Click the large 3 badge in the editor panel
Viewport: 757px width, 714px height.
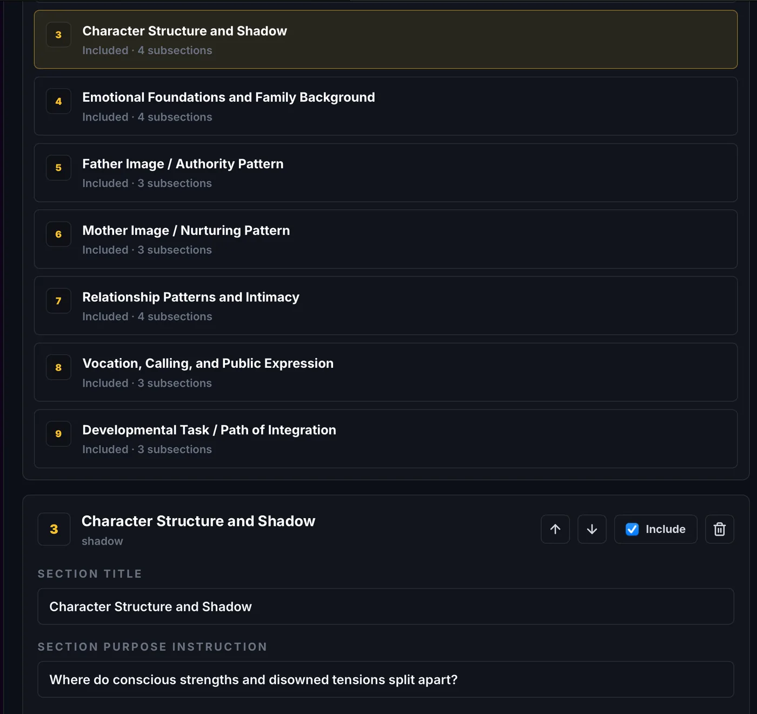[x=54, y=529]
